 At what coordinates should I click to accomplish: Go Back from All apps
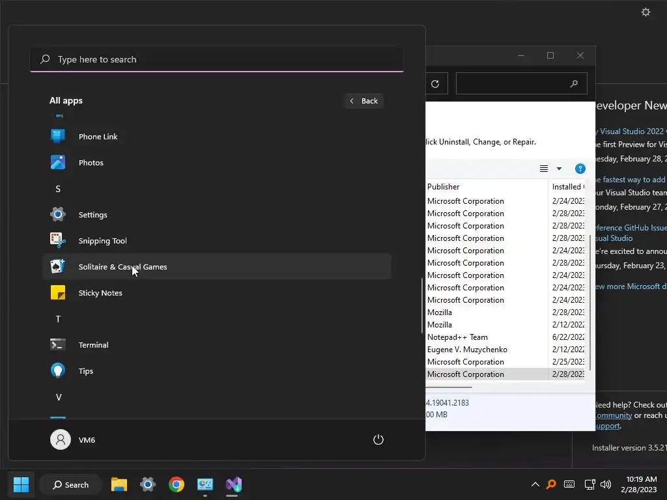[x=364, y=101]
